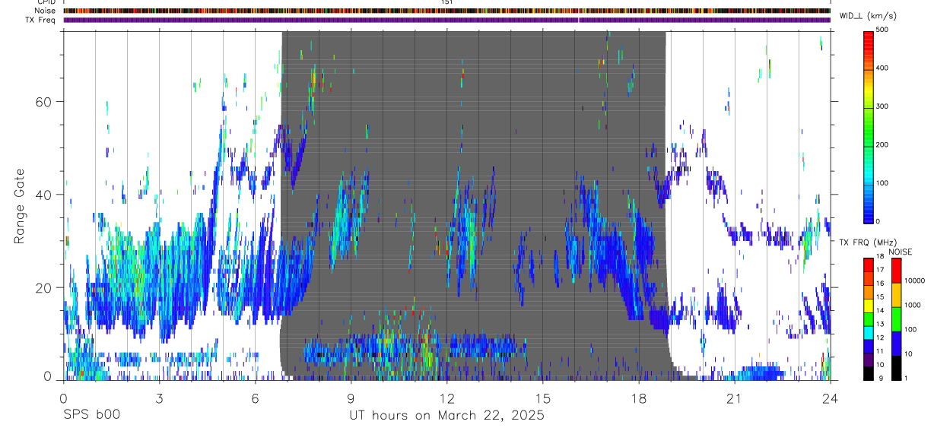Click the spectral width gradient colorbar

869,126
